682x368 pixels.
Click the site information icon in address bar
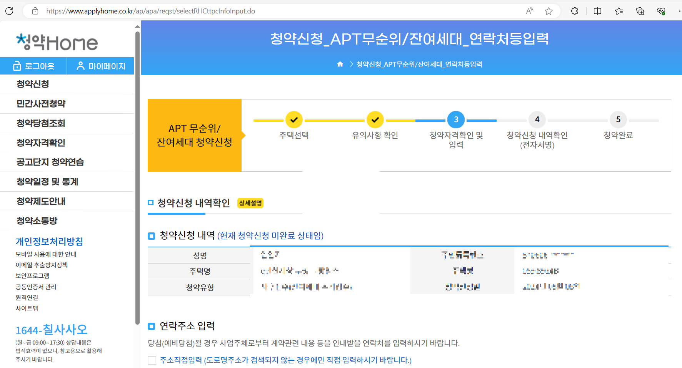pos(35,11)
